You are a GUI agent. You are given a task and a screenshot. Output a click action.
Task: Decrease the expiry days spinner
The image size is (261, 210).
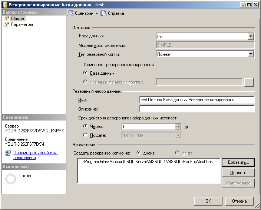(178, 128)
